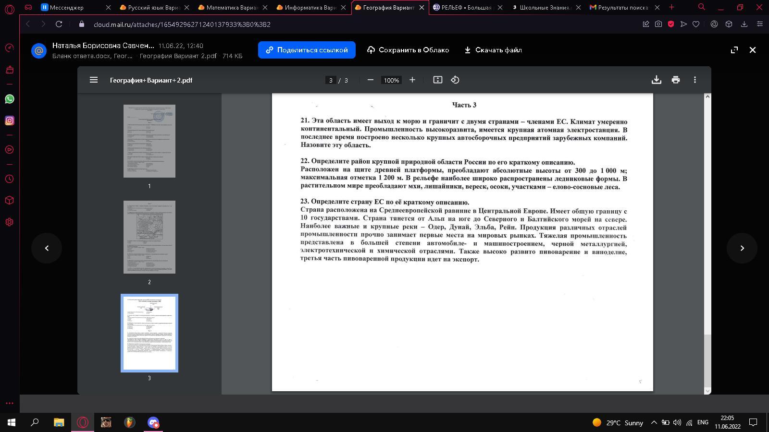Viewport: 769px width, 432px height.
Task: Open the Windows notification center
Action: pos(754,422)
